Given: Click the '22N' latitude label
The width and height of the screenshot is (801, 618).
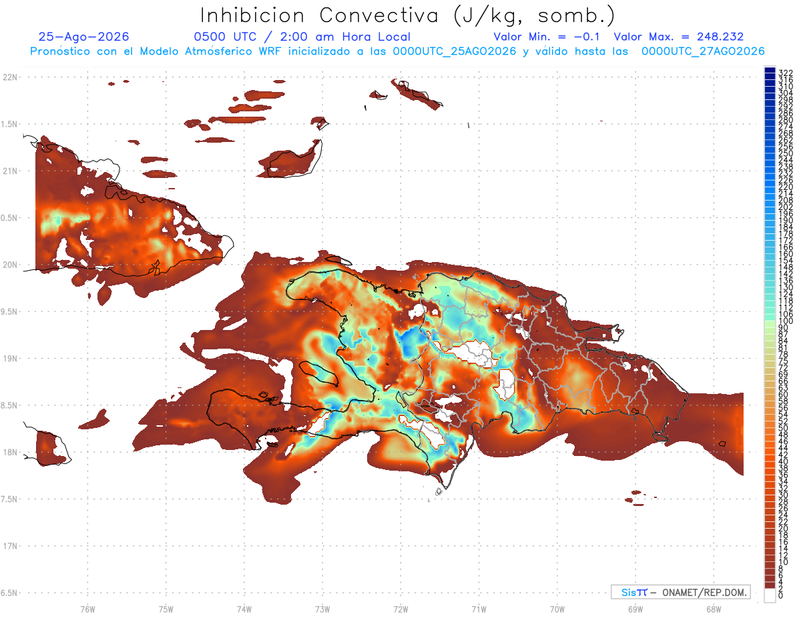Looking at the screenshot, I should tap(11, 77).
